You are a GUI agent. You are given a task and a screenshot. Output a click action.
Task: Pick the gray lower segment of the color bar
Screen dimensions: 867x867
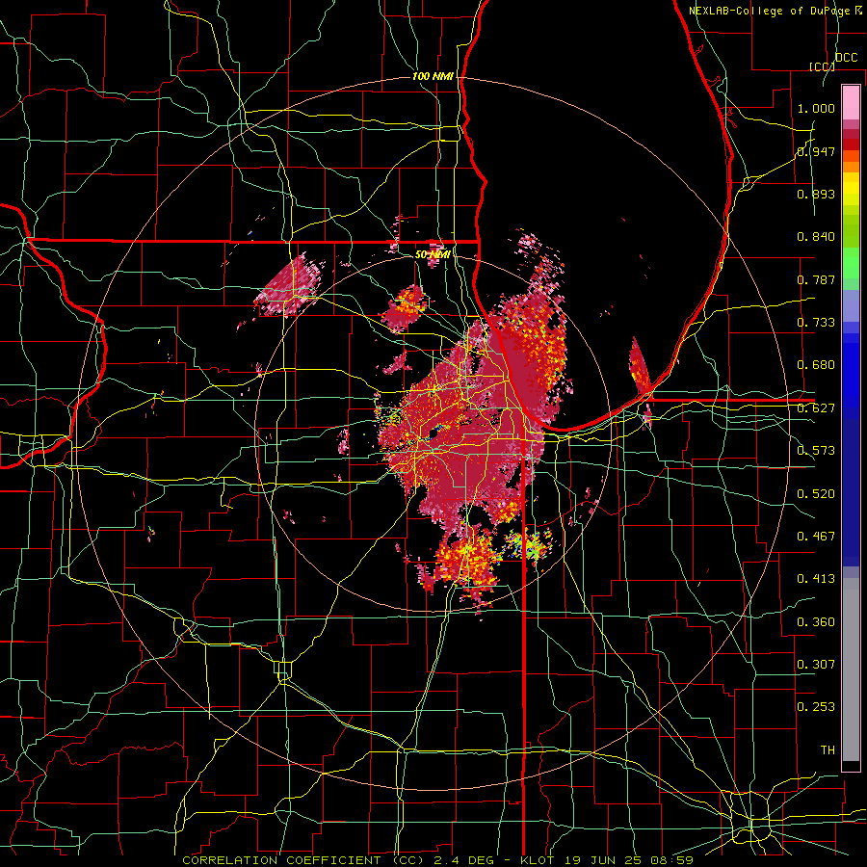click(x=851, y=670)
